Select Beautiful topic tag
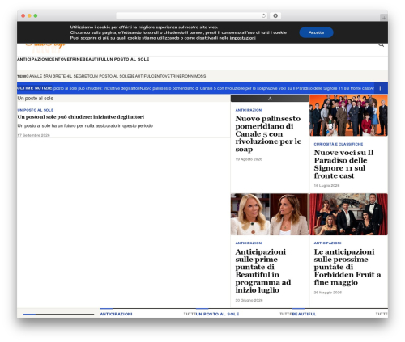This screenshot has height=342, width=405. coord(141,76)
